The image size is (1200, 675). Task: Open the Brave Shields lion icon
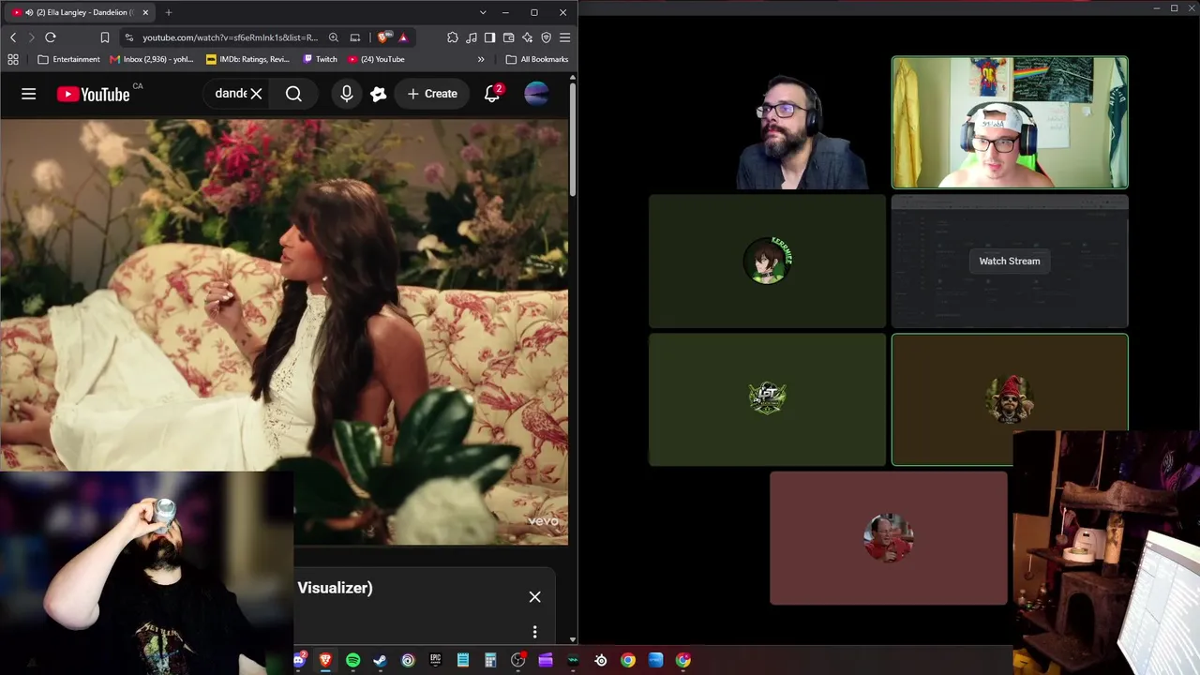pos(384,37)
